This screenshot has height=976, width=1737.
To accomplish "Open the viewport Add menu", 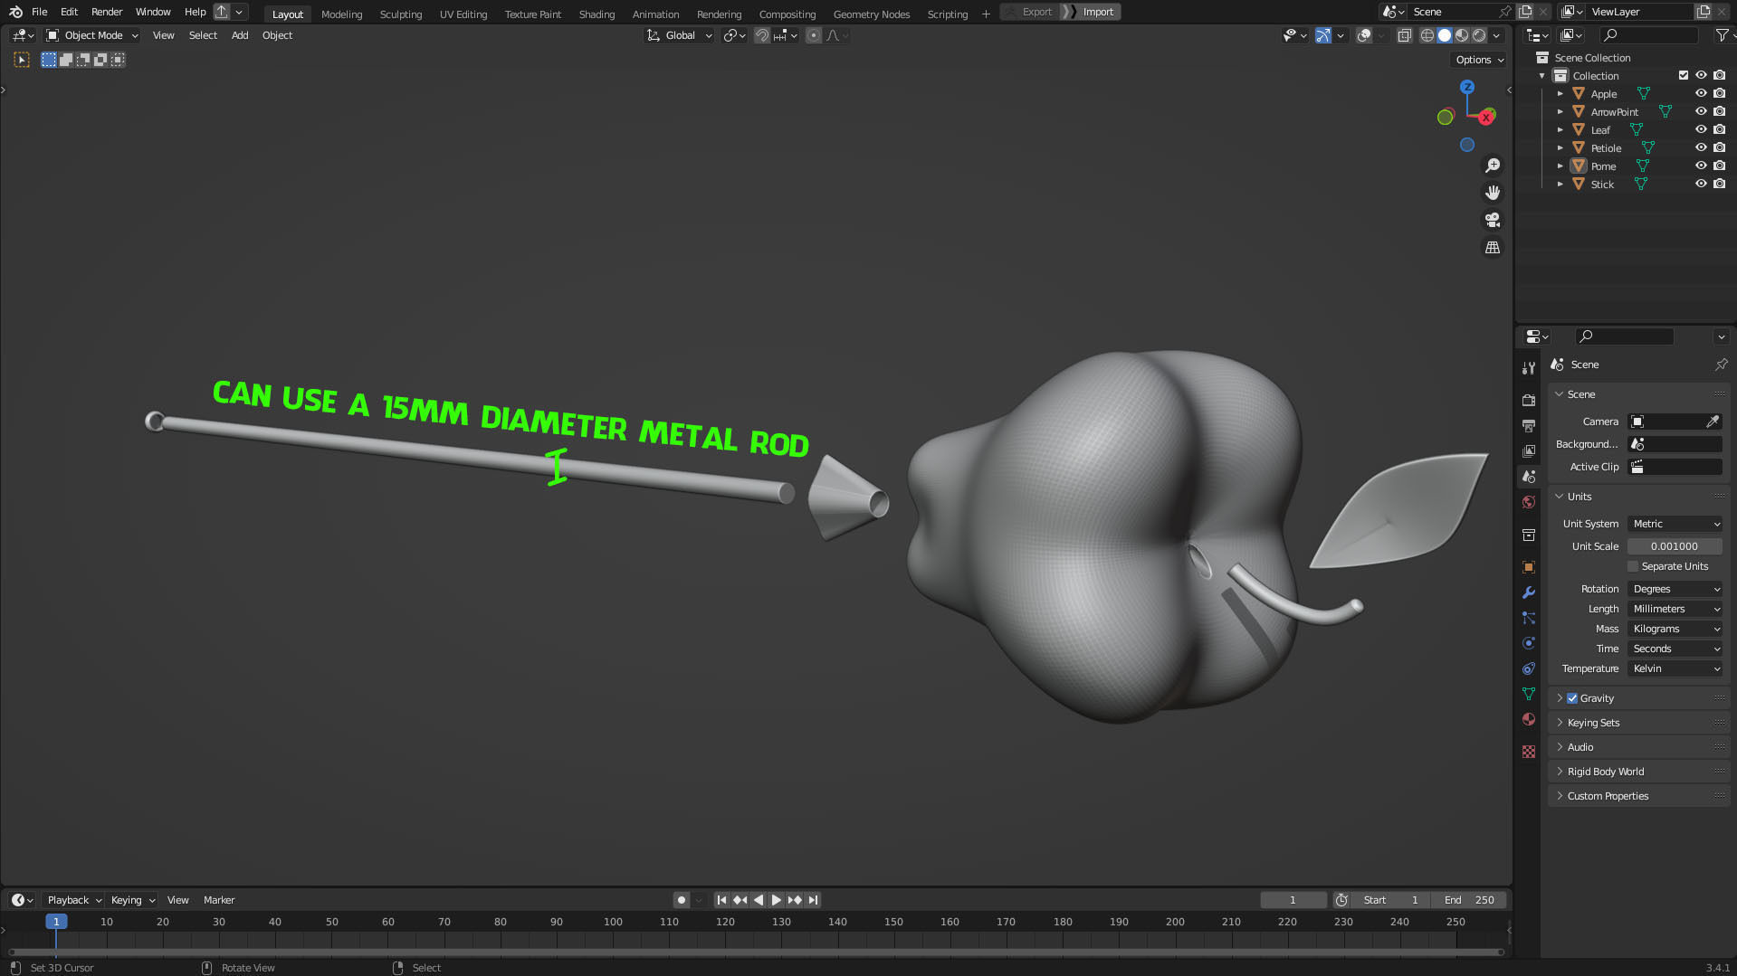I will [x=240, y=35].
